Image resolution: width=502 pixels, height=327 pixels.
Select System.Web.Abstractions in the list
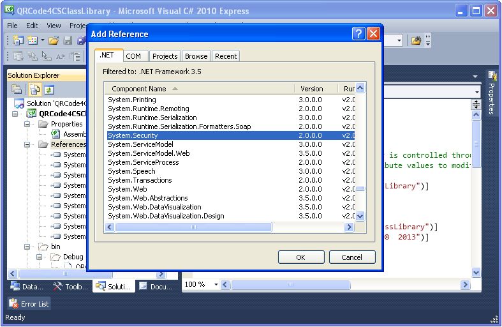click(231, 198)
